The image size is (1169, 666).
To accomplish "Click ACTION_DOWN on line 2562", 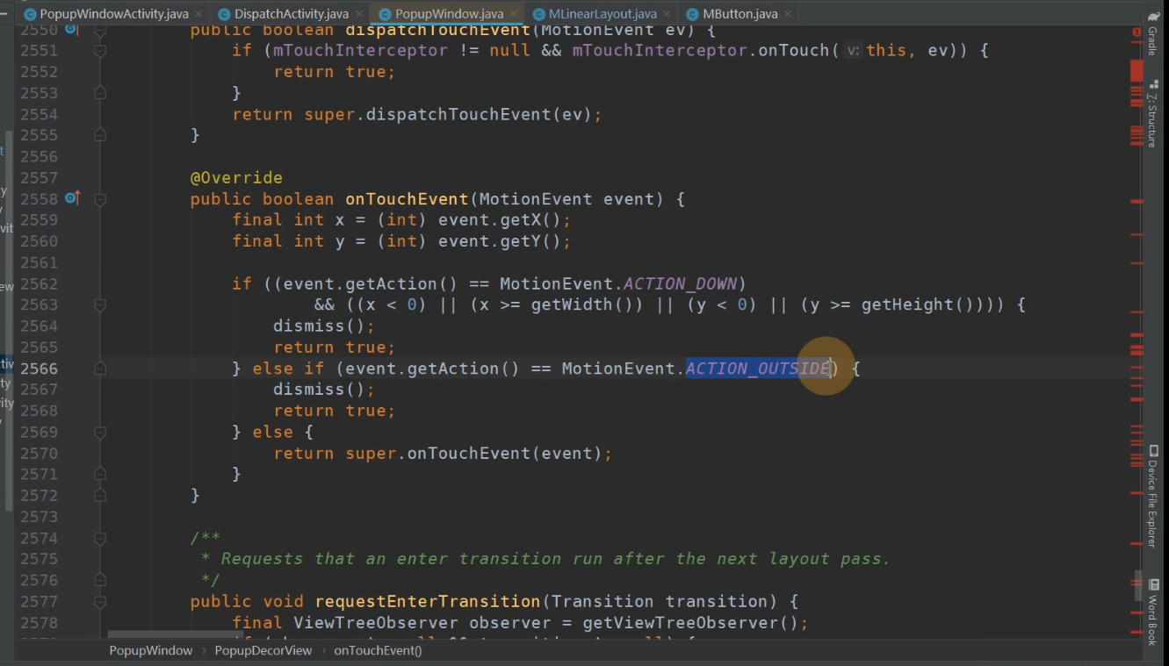I will pyautogui.click(x=681, y=283).
